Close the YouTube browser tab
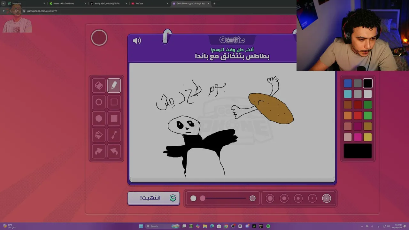The image size is (409, 230). (x=167, y=4)
